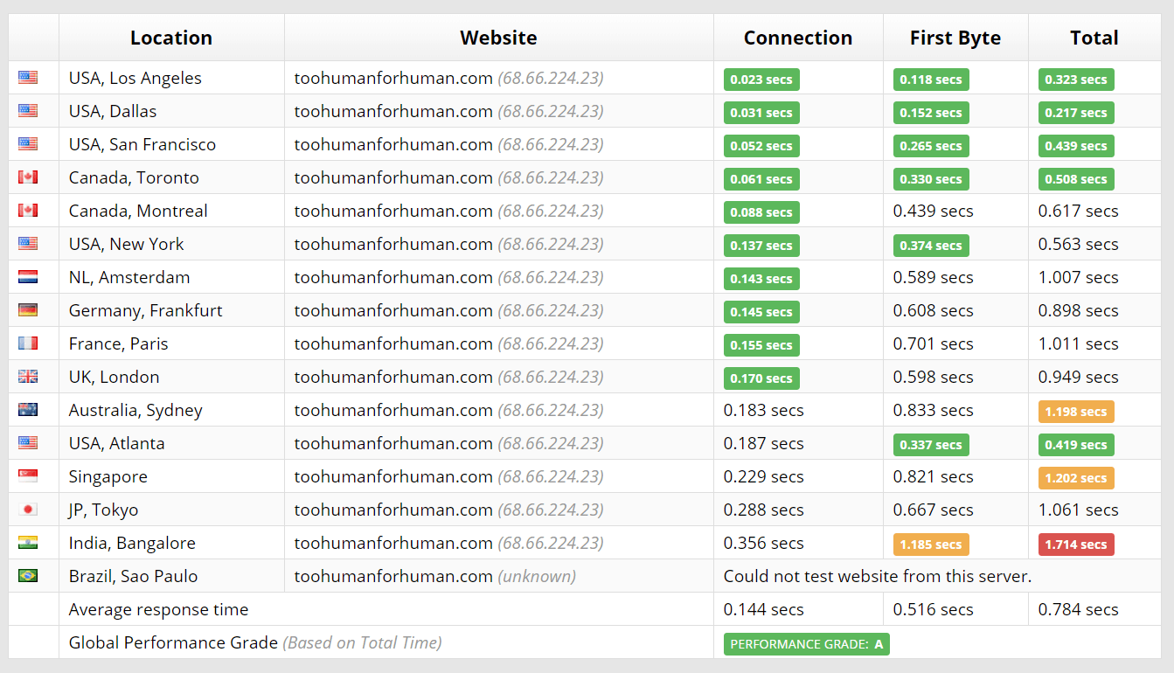Click the USA flag icon for New York

pyautogui.click(x=28, y=244)
